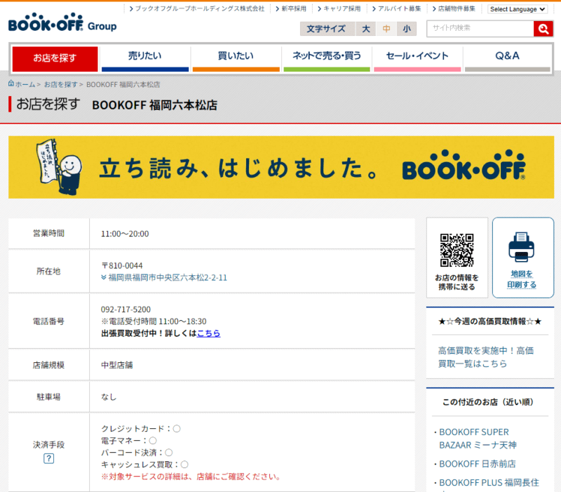This screenshot has width=561, height=492.
Task: Open BOOKOFF SUPER BAZAAR ミーナ天神 store link
Action: point(478,439)
